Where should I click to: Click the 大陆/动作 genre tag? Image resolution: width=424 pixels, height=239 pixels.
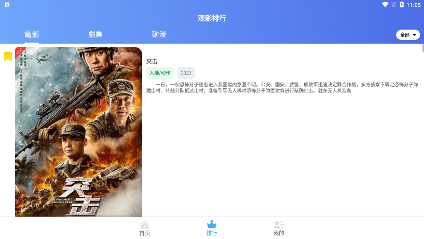click(x=160, y=73)
